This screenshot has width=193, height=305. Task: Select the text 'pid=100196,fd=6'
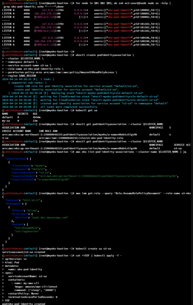tap(145, 38)
